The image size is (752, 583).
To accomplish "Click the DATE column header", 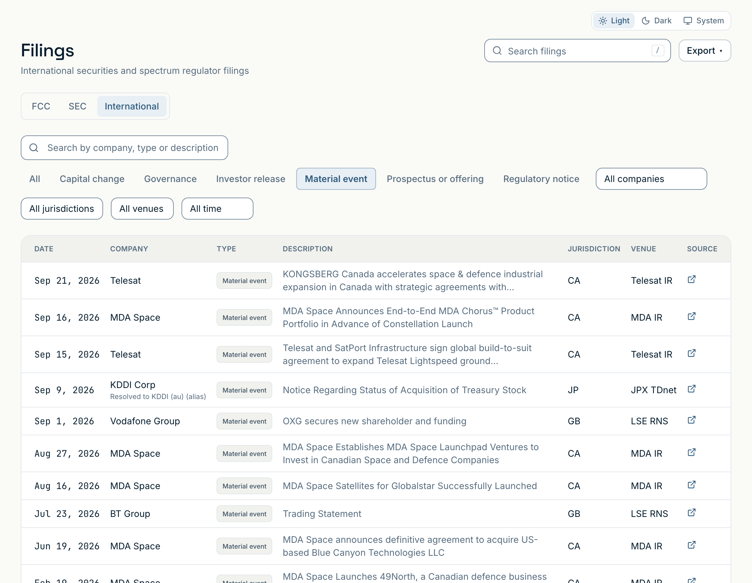I will pyautogui.click(x=44, y=249).
